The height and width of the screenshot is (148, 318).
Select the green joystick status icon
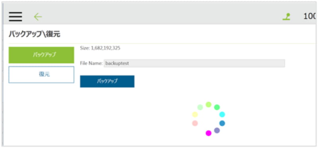click(286, 17)
